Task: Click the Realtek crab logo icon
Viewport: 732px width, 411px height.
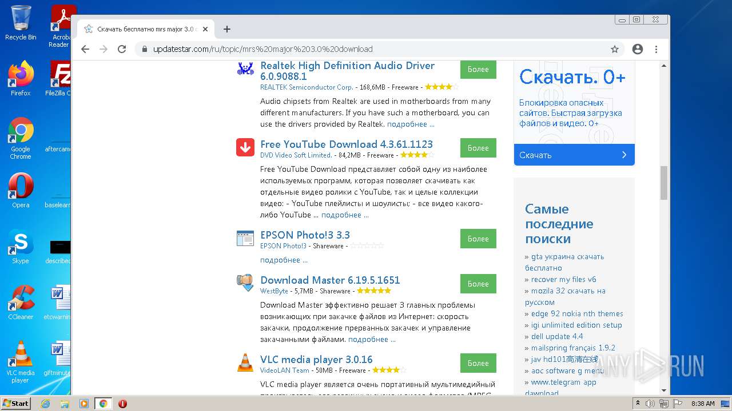Action: coord(245,68)
